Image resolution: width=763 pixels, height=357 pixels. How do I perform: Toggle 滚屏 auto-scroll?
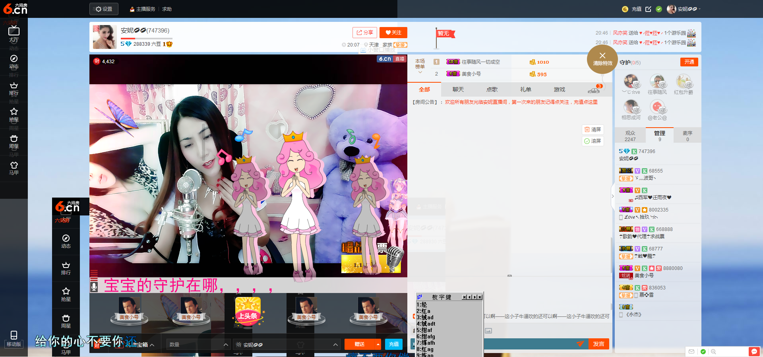(593, 141)
